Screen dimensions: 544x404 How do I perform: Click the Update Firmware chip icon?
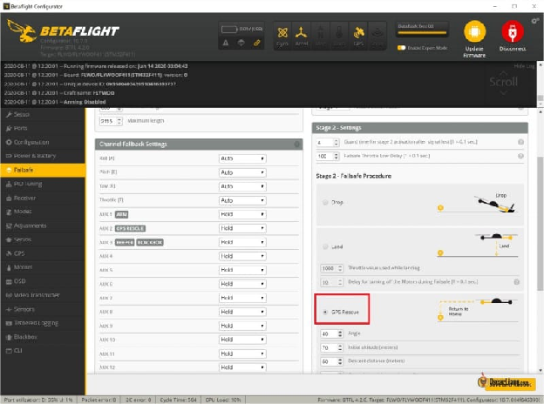click(x=474, y=32)
